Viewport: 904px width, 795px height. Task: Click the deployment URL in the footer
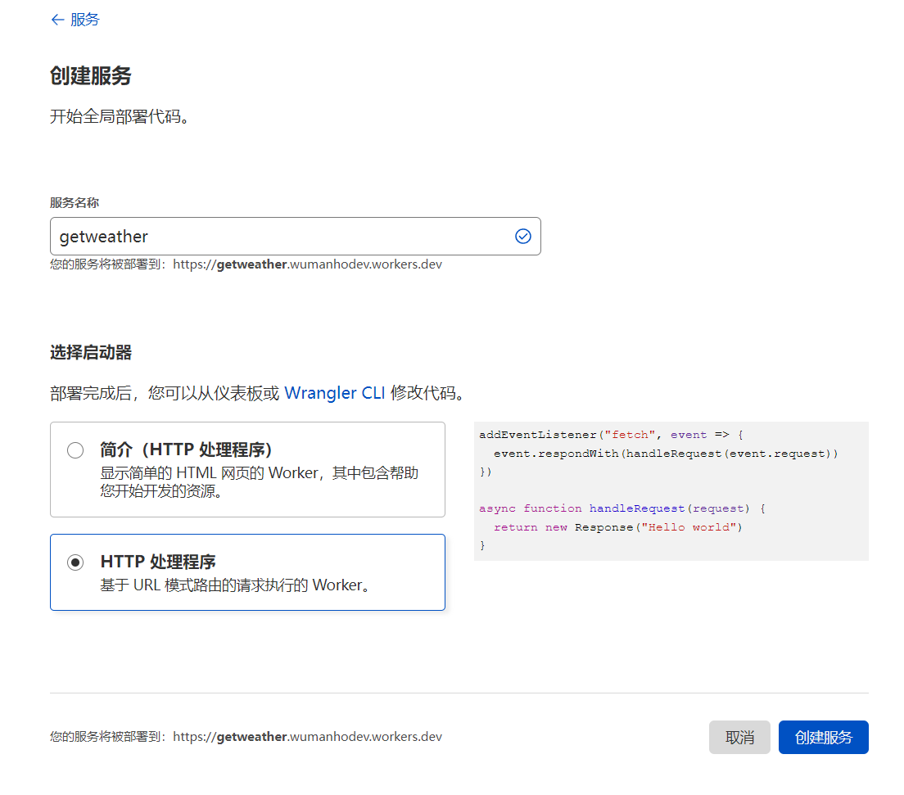(x=246, y=735)
